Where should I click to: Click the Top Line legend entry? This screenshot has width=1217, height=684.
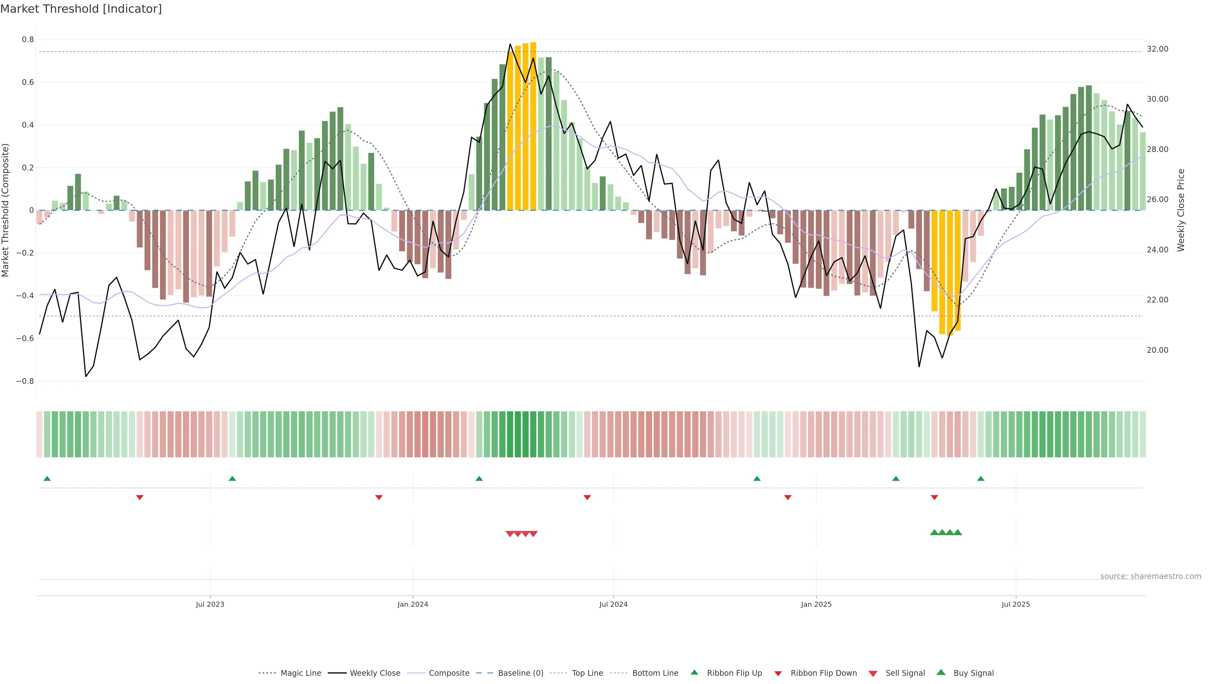(x=587, y=673)
